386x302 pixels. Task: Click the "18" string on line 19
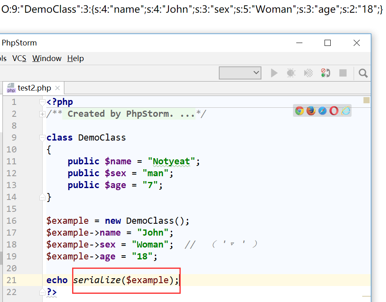[x=142, y=256]
